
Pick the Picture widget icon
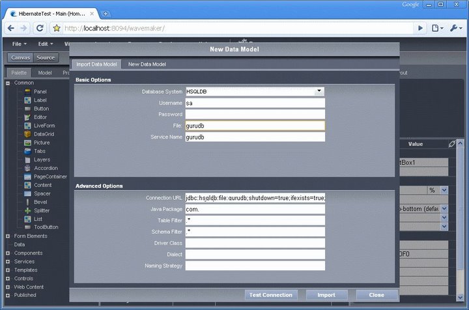pyautogui.click(x=27, y=142)
